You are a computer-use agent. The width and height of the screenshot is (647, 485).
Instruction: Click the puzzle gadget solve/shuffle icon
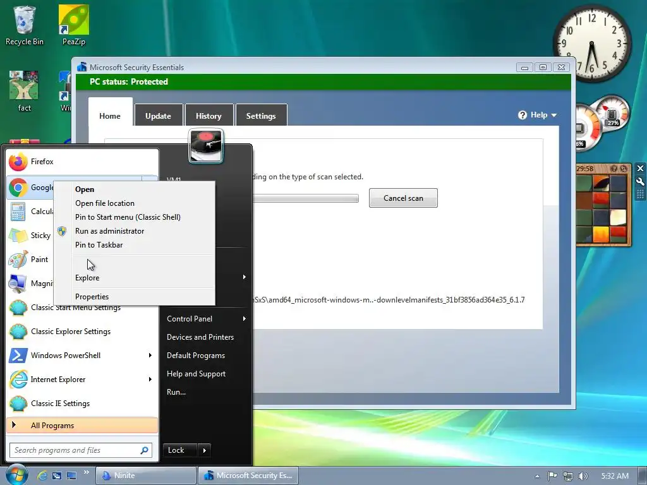pyautogui.click(x=624, y=169)
